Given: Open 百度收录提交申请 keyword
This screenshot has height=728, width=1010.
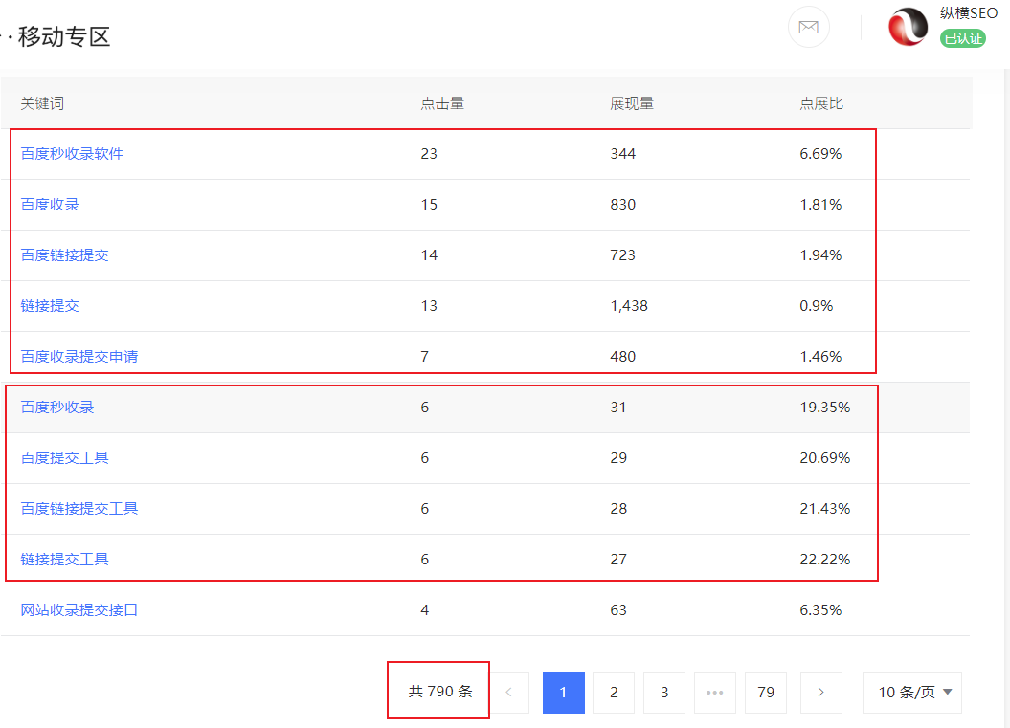Looking at the screenshot, I should tap(79, 357).
